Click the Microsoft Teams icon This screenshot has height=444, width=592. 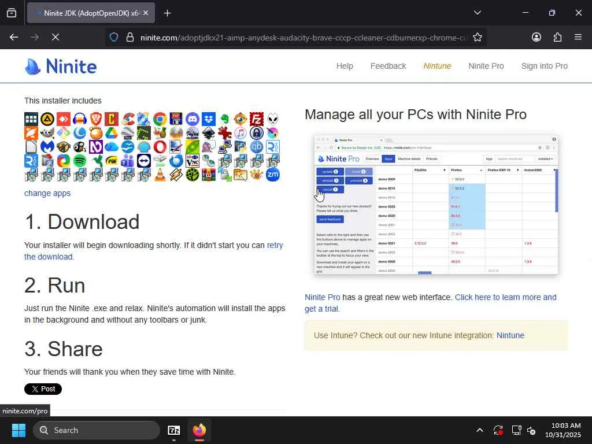coord(128,161)
